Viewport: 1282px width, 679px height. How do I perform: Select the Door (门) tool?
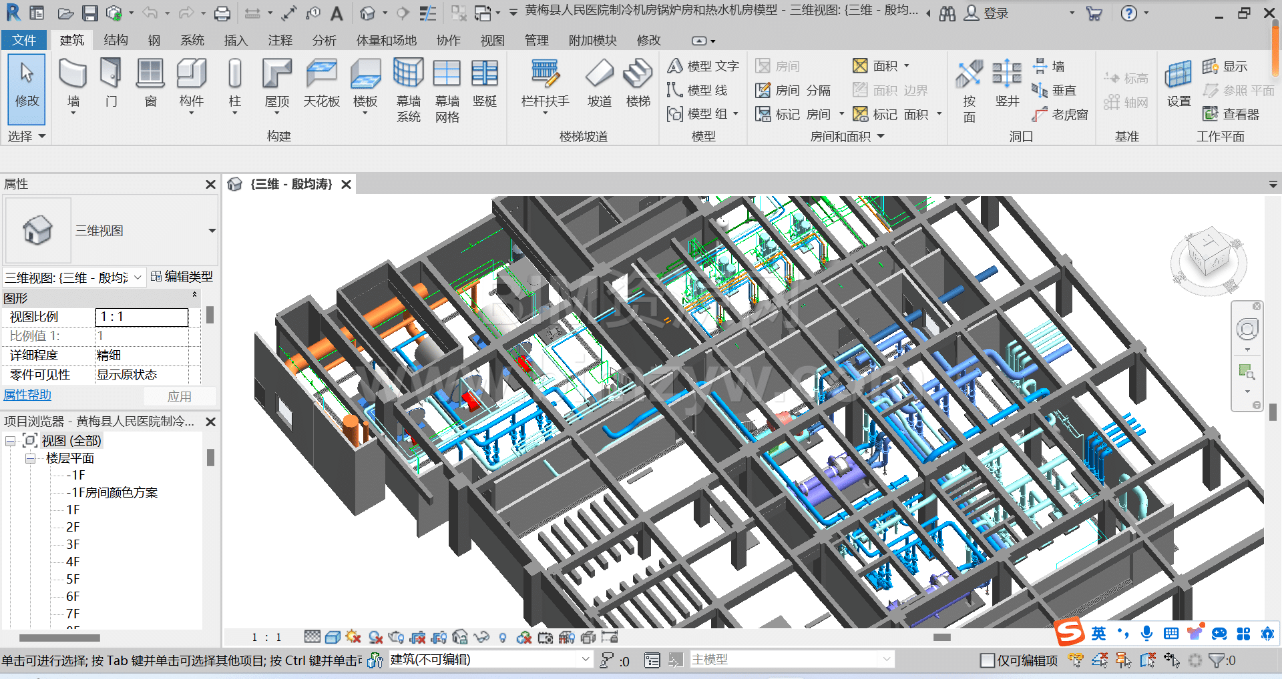coord(111,83)
